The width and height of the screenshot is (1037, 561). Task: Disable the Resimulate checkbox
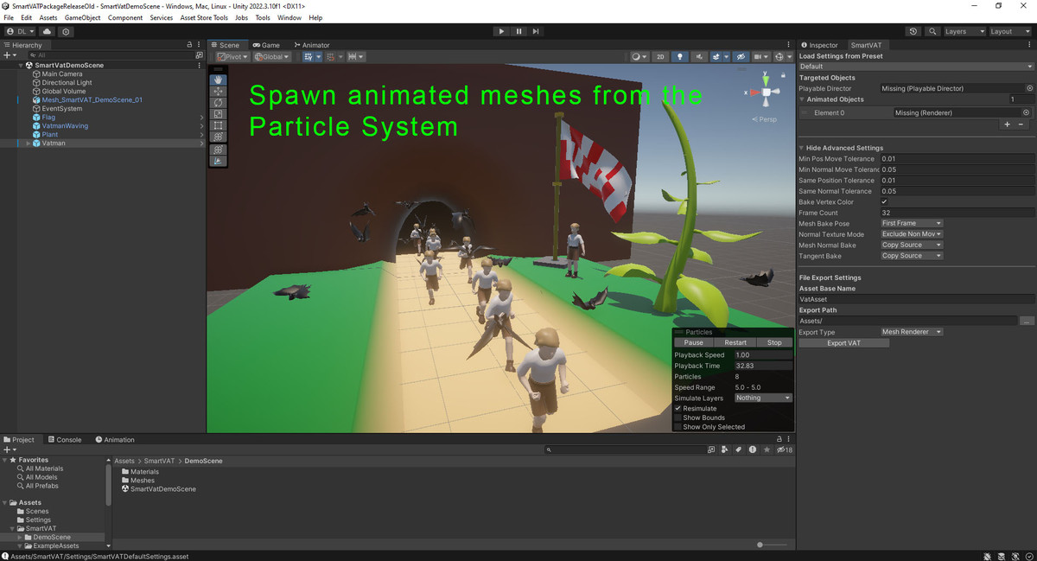(x=678, y=408)
